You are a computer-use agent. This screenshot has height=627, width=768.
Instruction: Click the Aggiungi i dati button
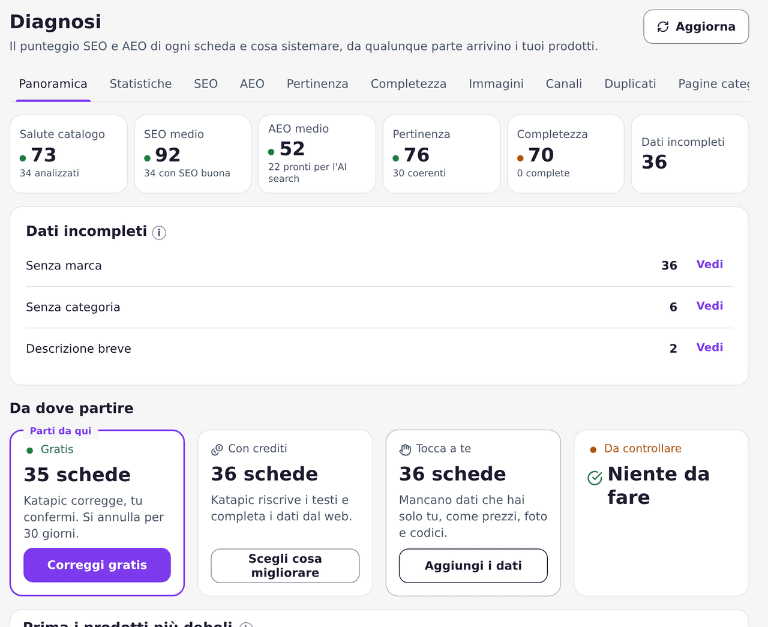point(473,566)
